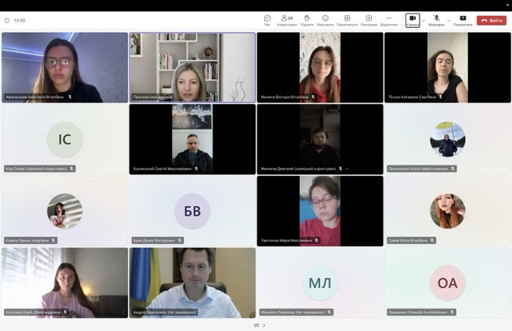Open Програми apps panel
This screenshot has height=331, width=512.
pos(369,19)
